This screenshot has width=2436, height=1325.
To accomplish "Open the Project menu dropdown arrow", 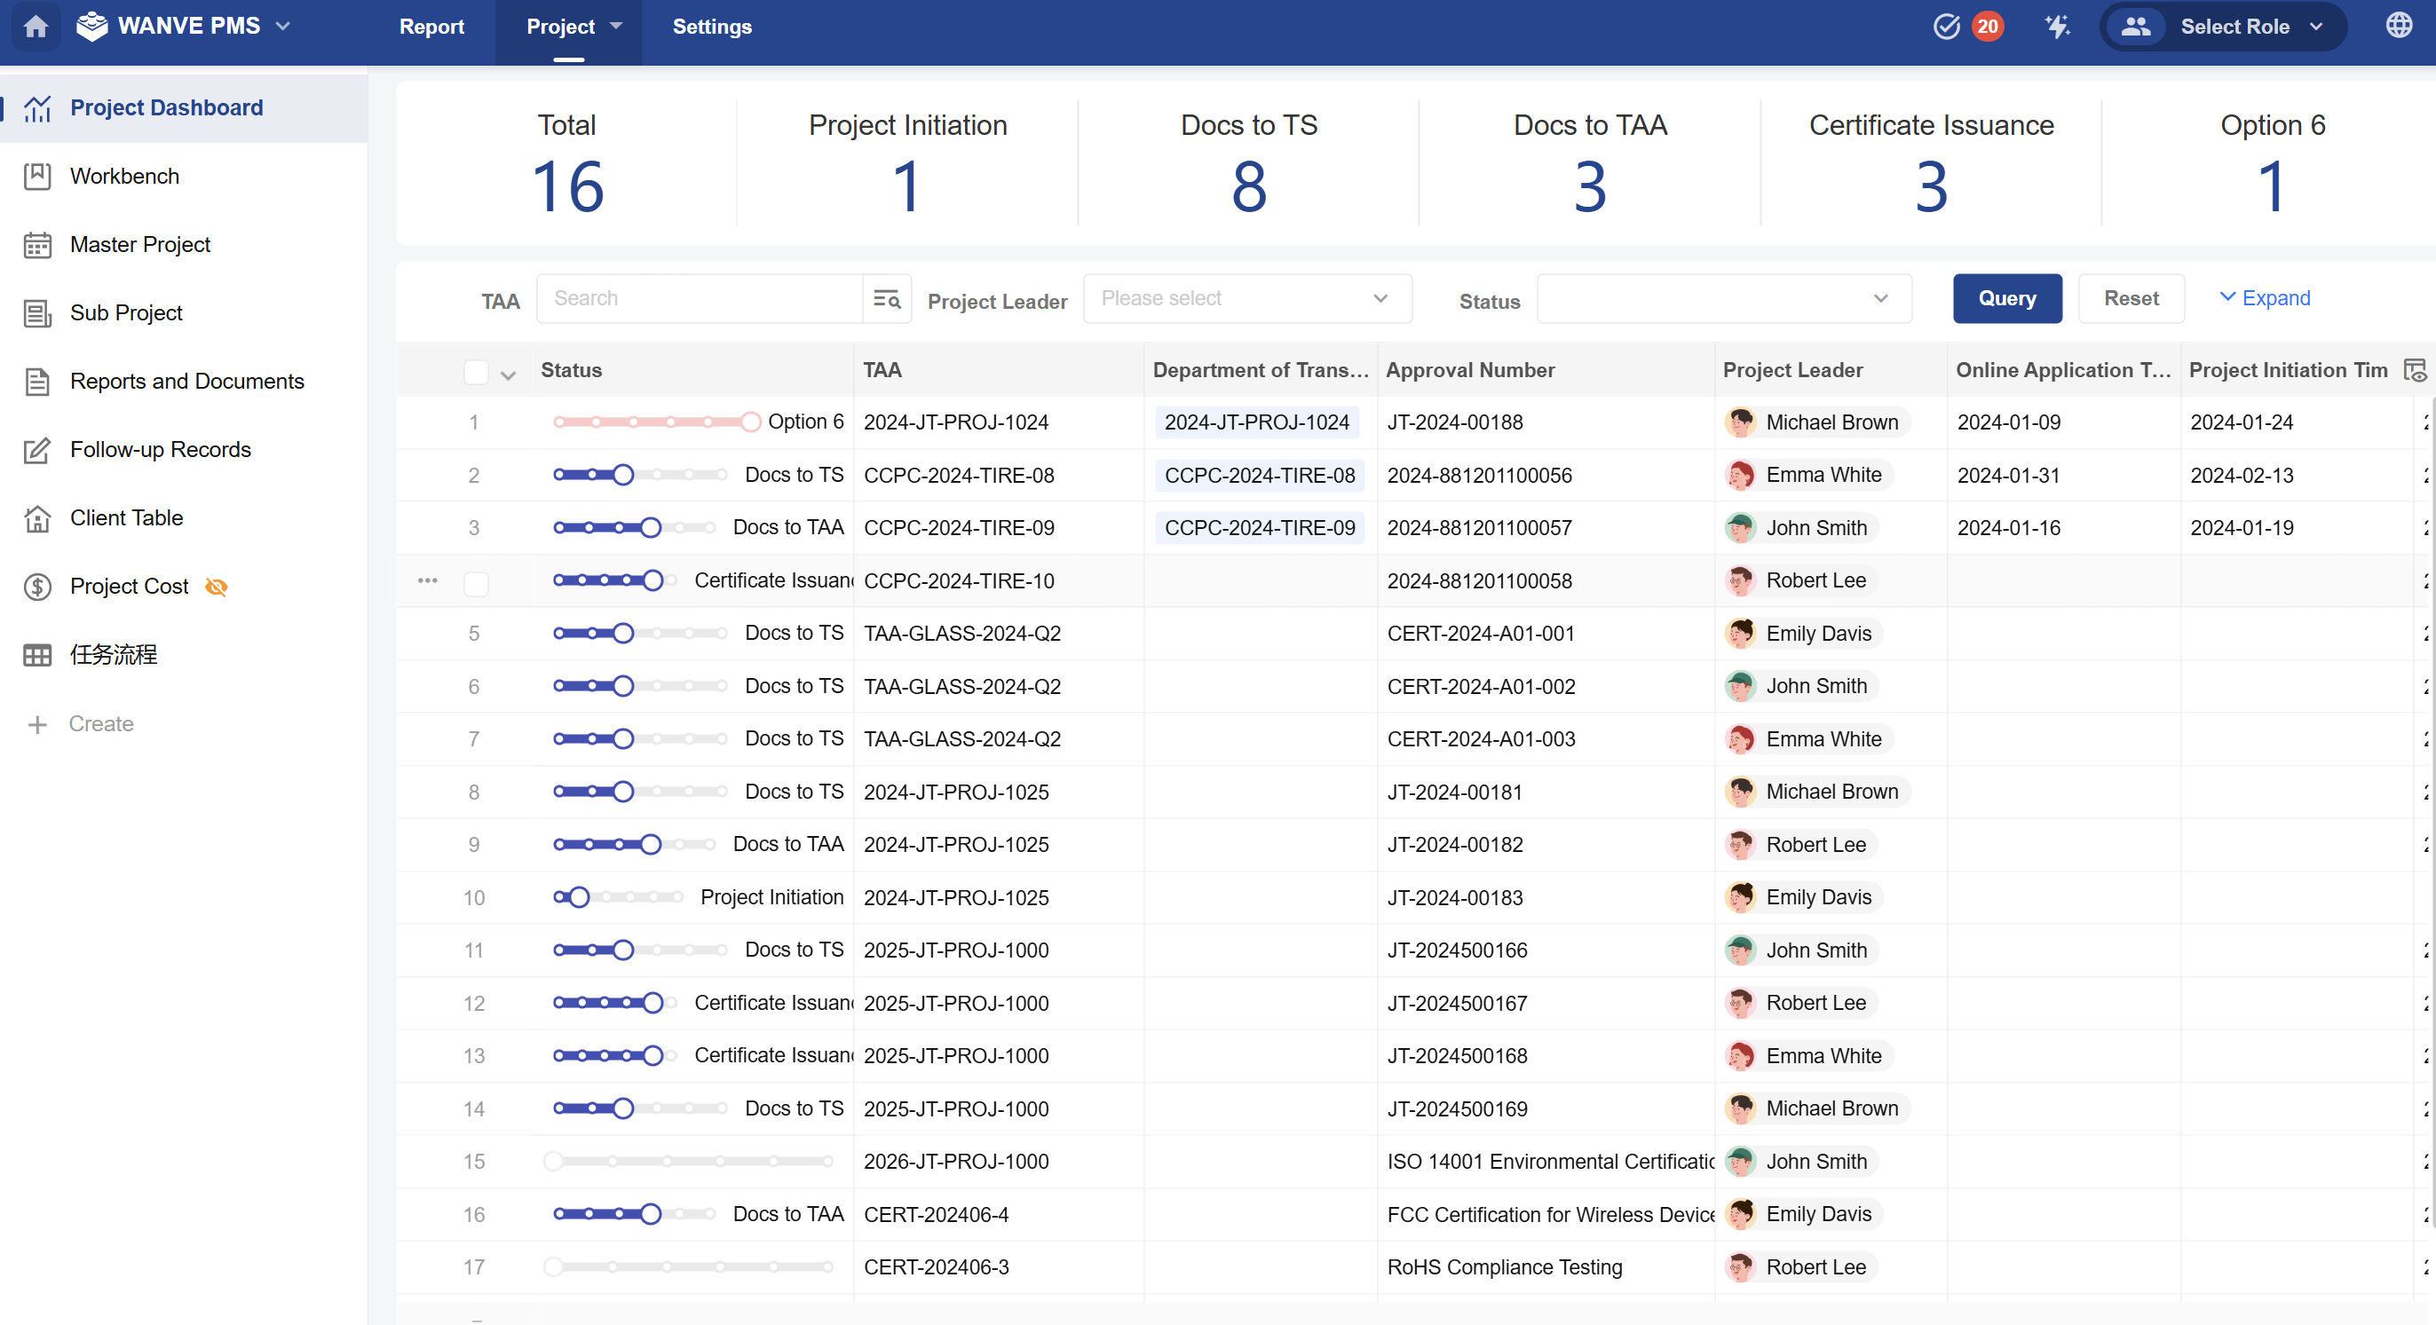I will pyautogui.click(x=617, y=27).
